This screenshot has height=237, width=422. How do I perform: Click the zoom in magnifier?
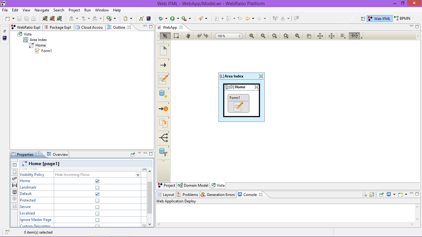point(252,36)
